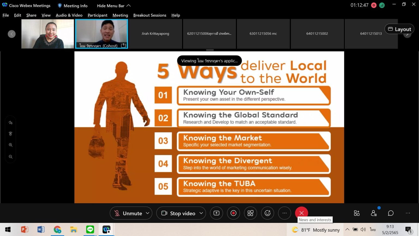The width and height of the screenshot is (419, 236).
Task: Select the annotate pen tool
Action: (11, 123)
